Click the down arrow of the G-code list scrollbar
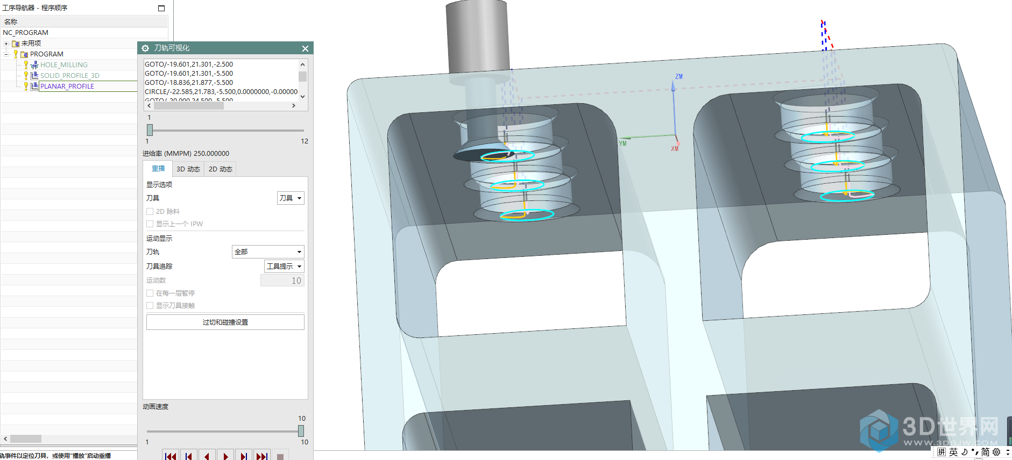The height and width of the screenshot is (460, 1012). tap(302, 97)
